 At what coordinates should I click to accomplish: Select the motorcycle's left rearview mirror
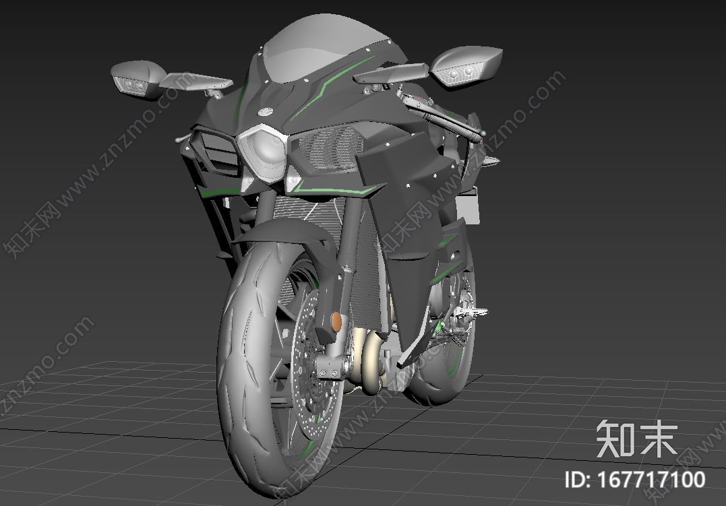[x=137, y=78]
